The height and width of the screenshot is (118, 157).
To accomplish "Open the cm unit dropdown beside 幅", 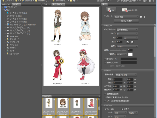I will coord(131,38).
